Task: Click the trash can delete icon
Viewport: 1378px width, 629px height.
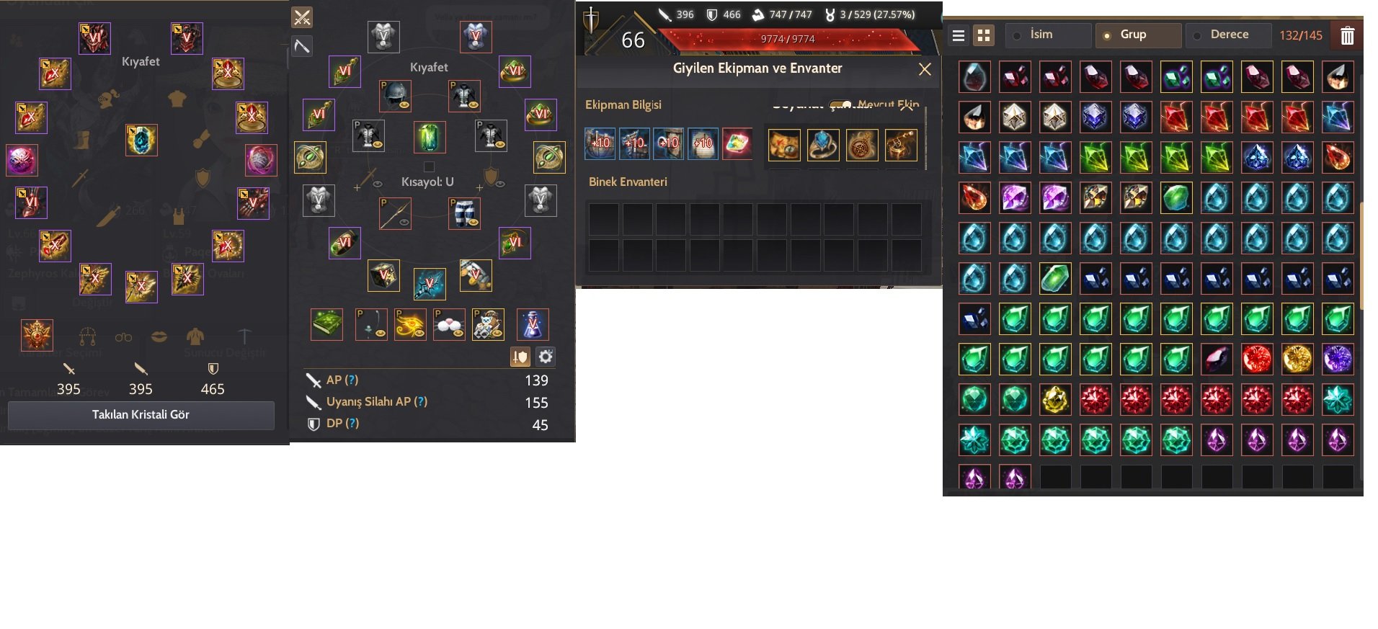Action: click(x=1347, y=35)
